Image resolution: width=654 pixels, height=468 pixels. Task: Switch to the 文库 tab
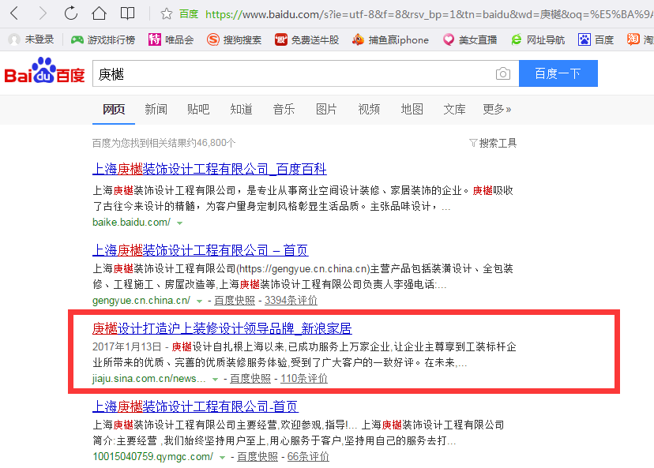coord(454,109)
